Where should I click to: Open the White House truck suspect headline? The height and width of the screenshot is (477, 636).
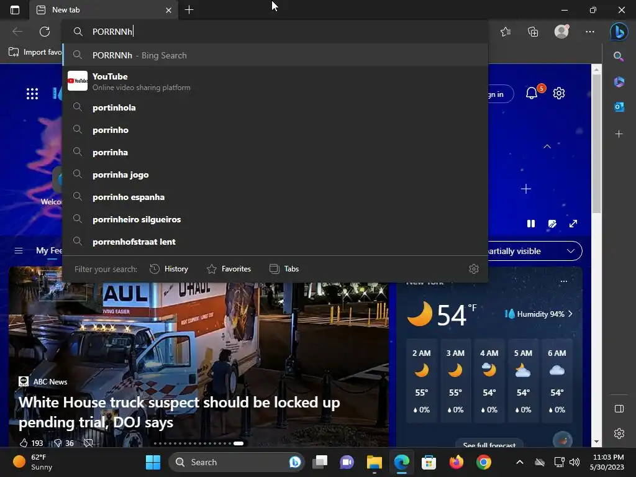pyautogui.click(x=179, y=412)
